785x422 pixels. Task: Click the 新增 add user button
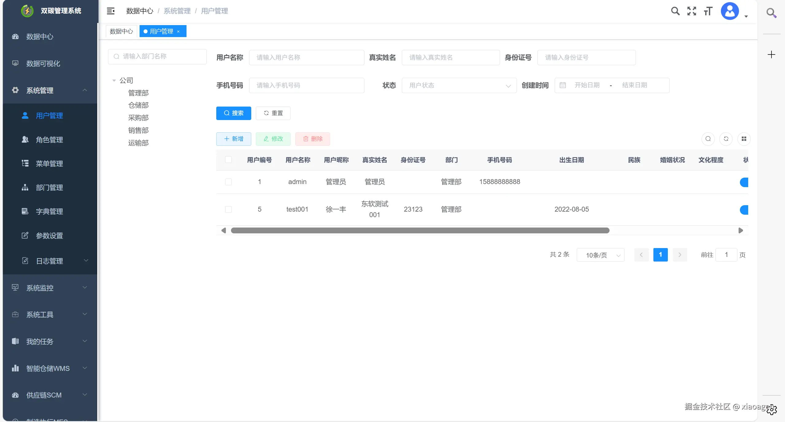pyautogui.click(x=233, y=139)
